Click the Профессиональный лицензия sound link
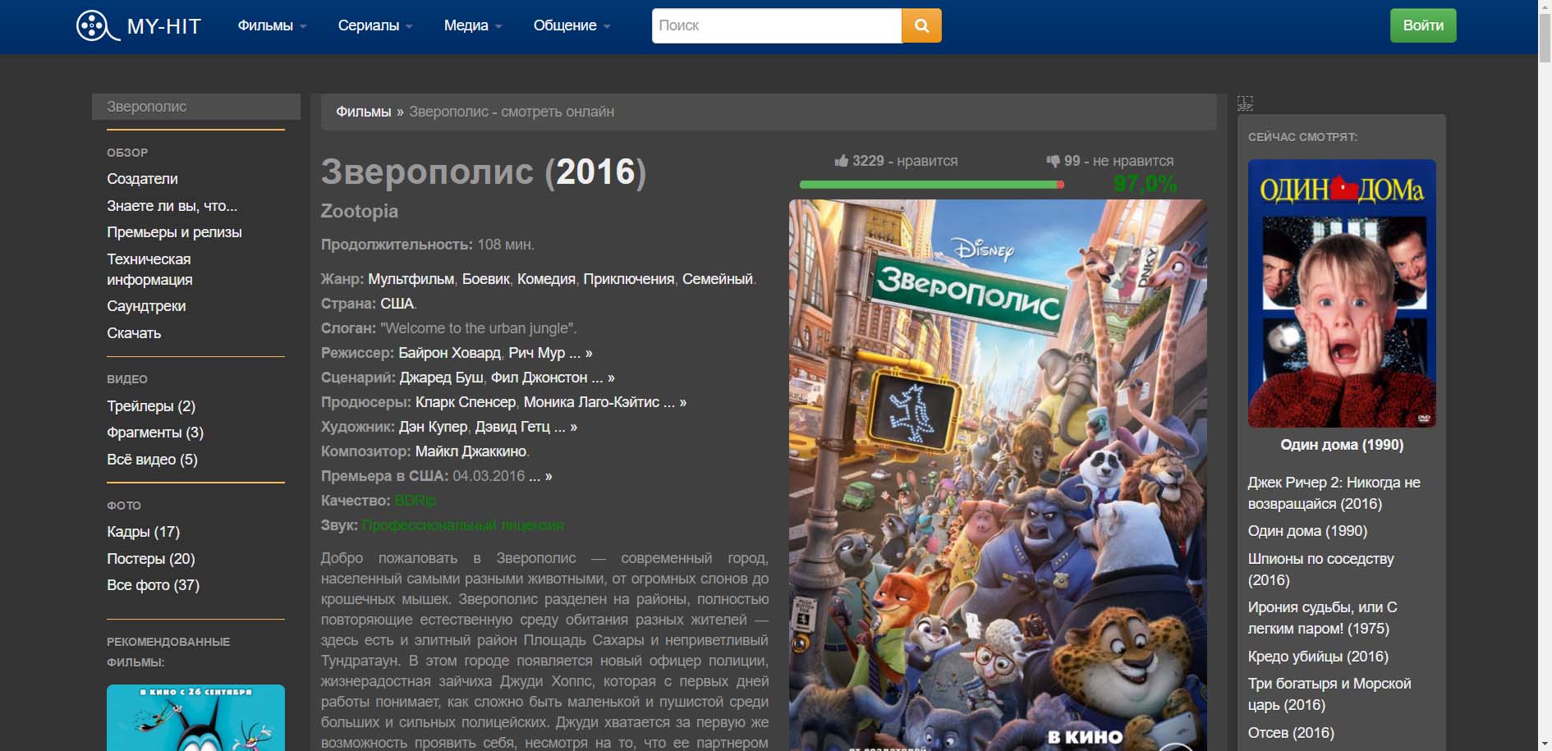Screen dimensions: 1552x751 462,525
